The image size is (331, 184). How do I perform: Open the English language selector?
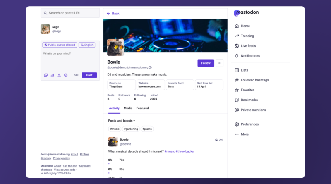(87, 45)
